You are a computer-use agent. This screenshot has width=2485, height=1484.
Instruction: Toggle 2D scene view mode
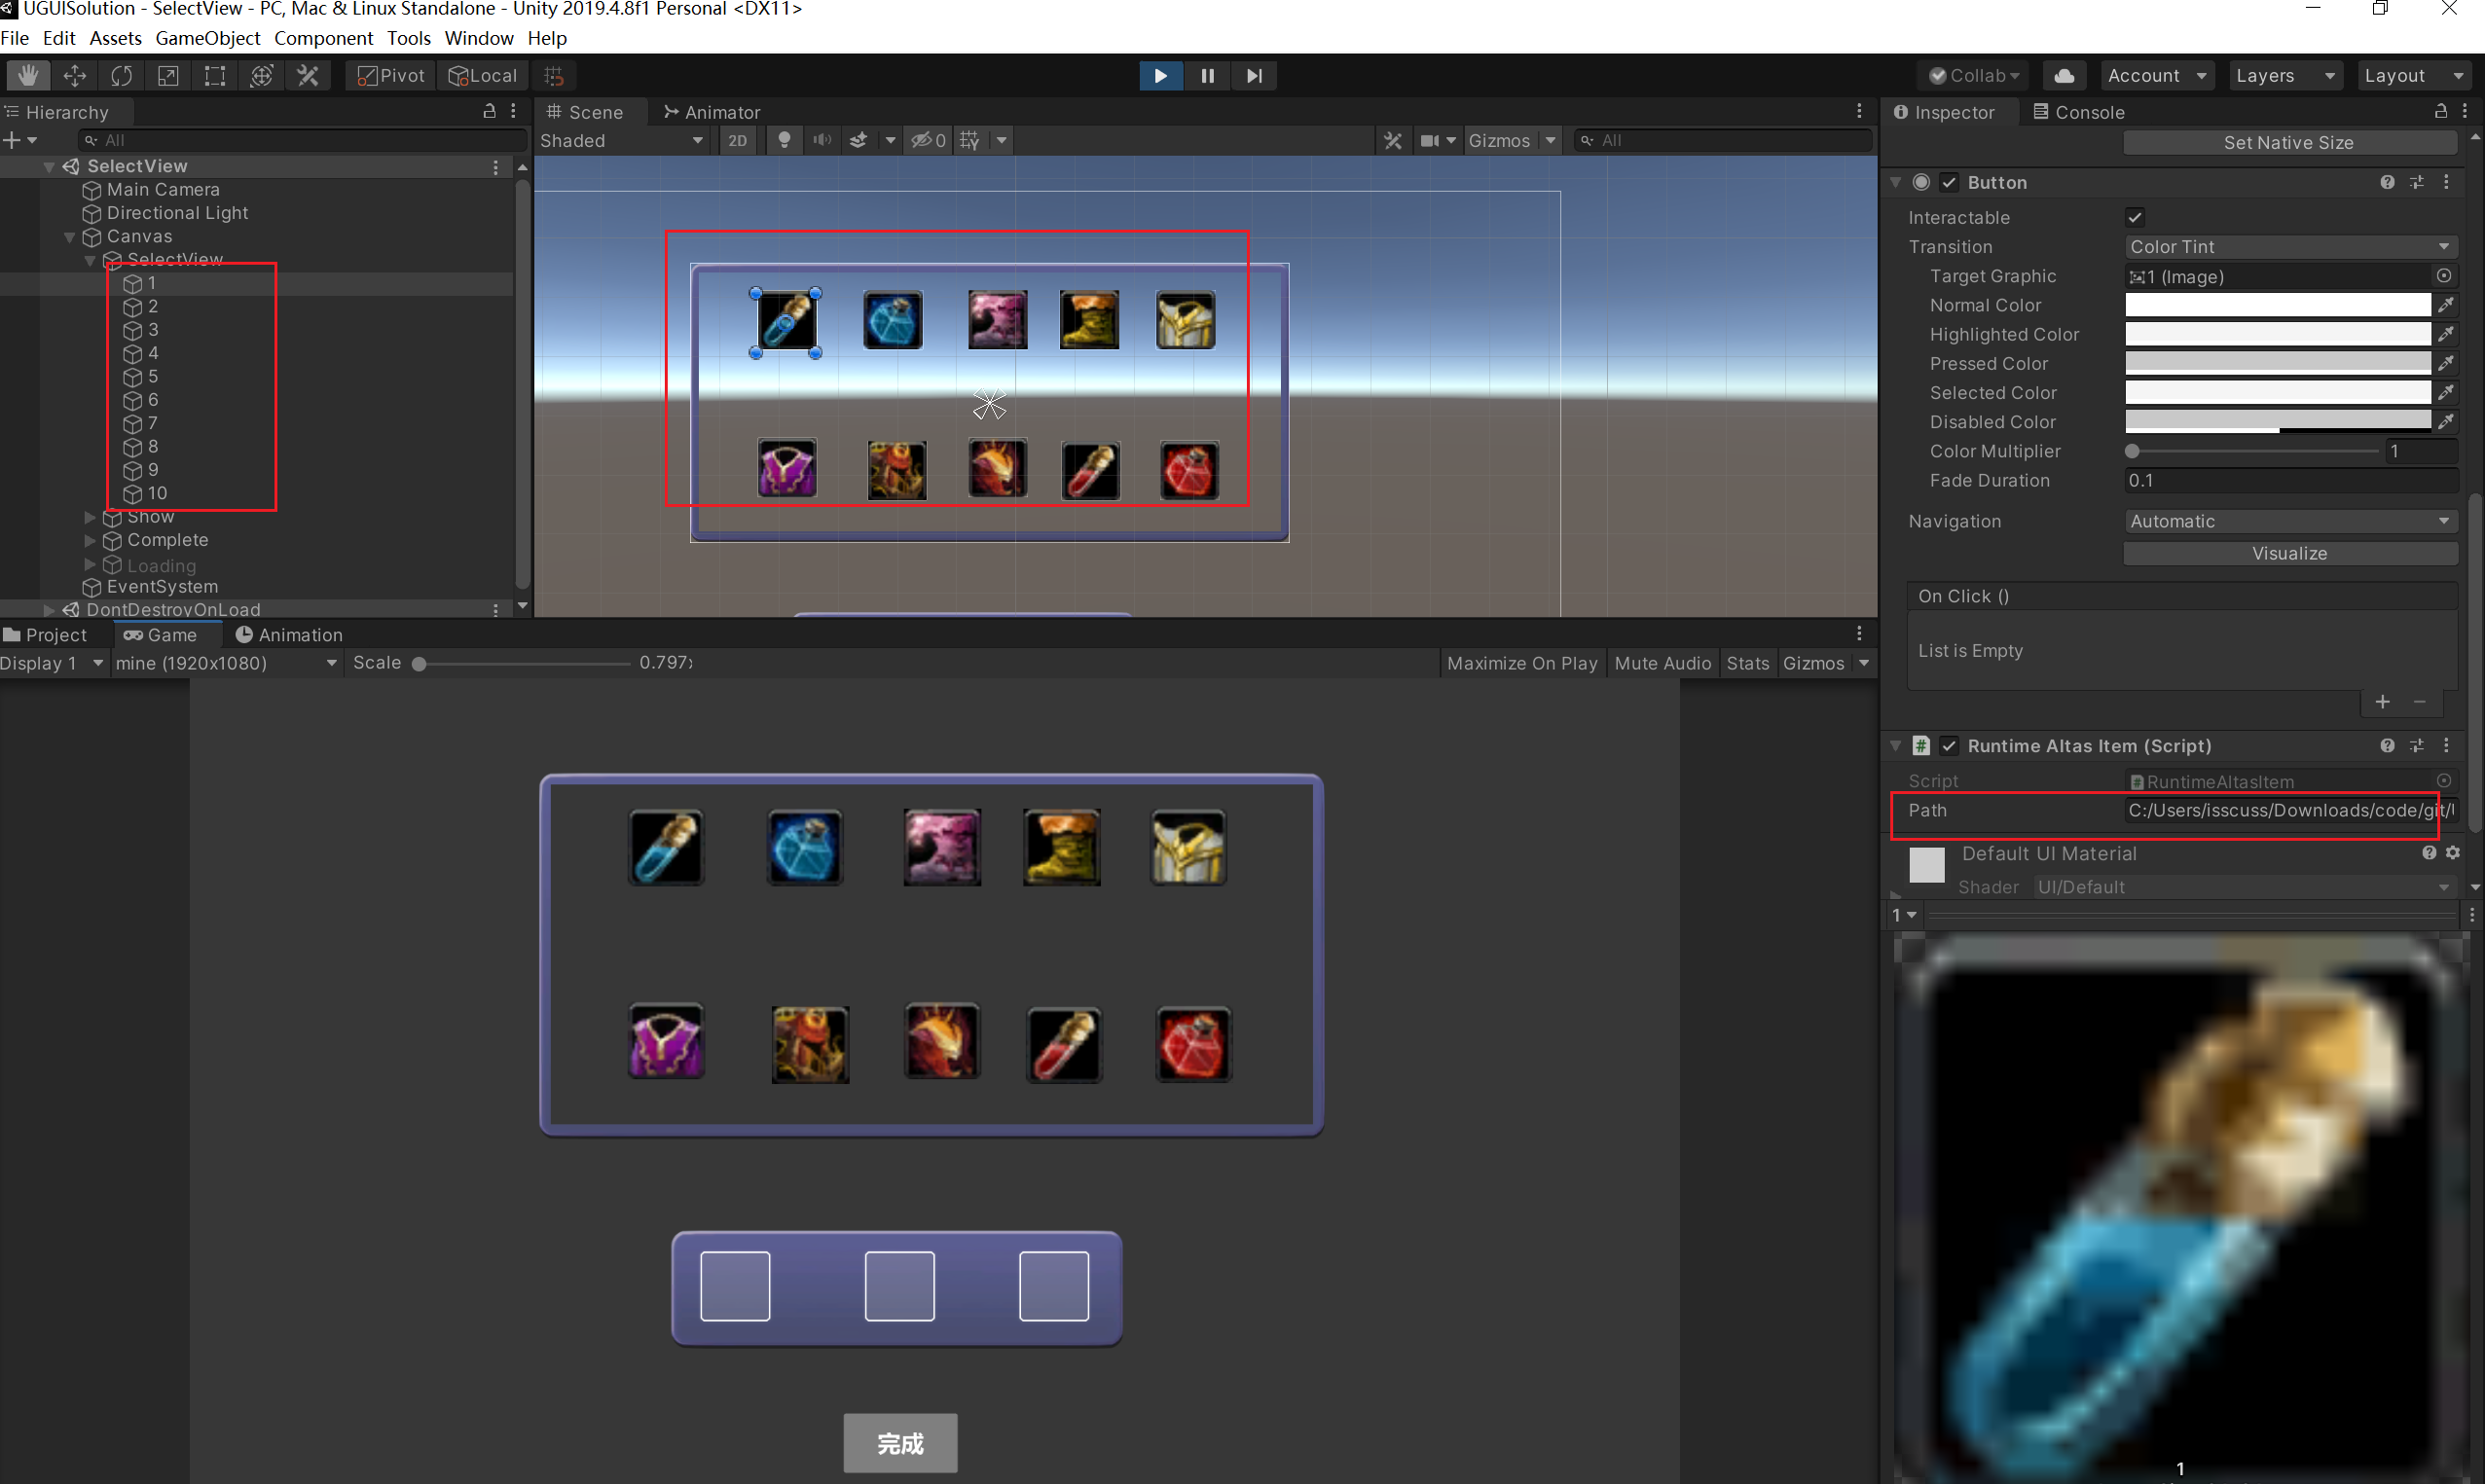point(737,141)
